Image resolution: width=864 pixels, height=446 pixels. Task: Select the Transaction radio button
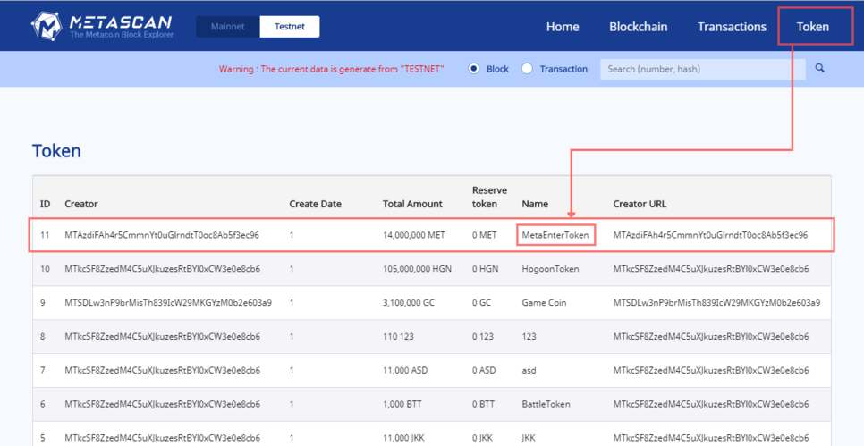(527, 69)
